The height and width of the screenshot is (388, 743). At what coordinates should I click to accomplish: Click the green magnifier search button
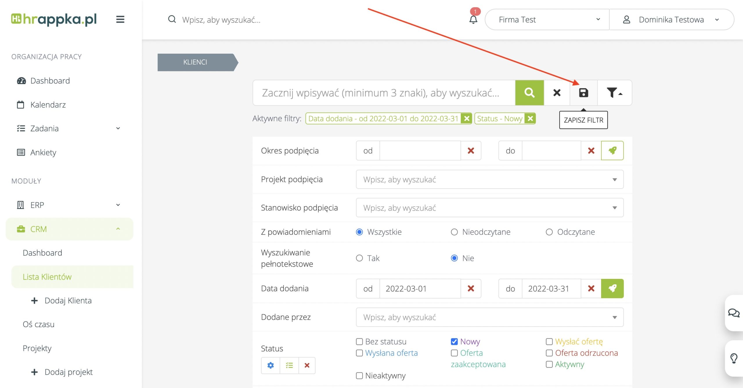click(529, 93)
